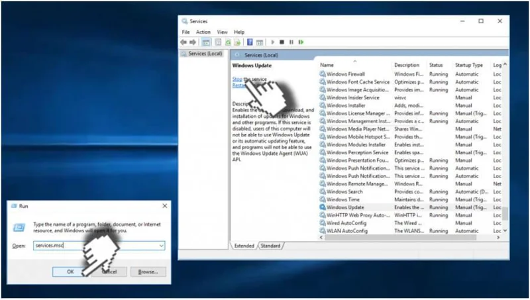Select the Windows Media Player Net... row

[x=410, y=128]
